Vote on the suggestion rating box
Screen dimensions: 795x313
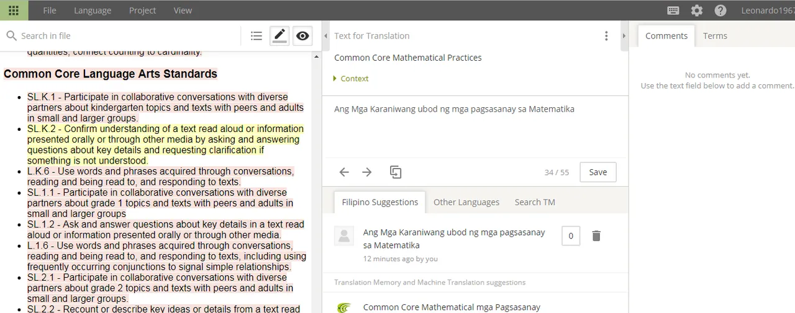tap(571, 236)
